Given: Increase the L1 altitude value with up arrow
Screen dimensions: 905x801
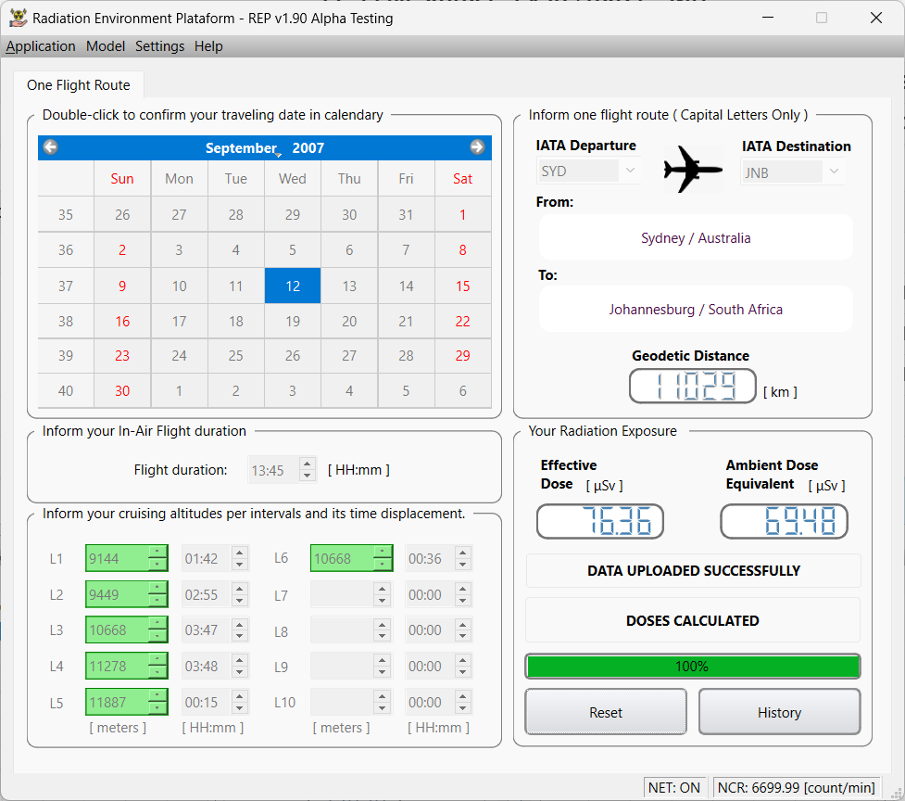Looking at the screenshot, I should [x=158, y=553].
